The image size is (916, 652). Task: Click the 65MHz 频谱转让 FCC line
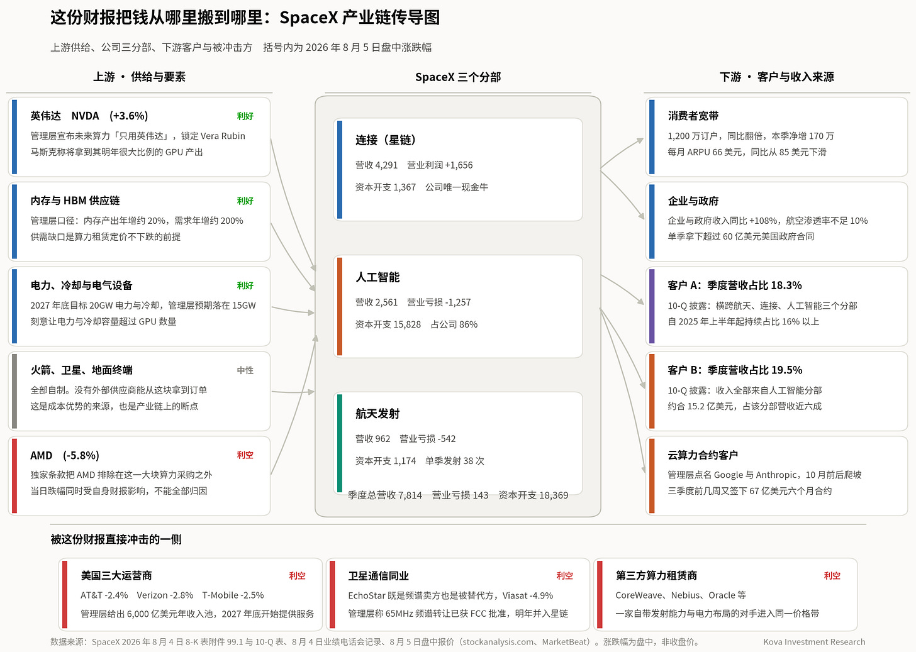point(458,614)
